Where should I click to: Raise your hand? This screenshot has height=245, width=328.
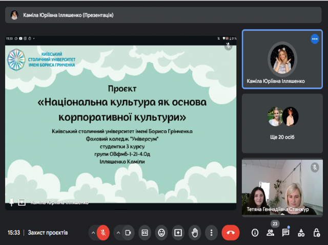click(x=195, y=233)
